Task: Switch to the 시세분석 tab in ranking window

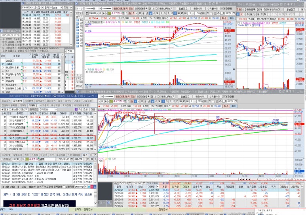Action: (29, 101)
